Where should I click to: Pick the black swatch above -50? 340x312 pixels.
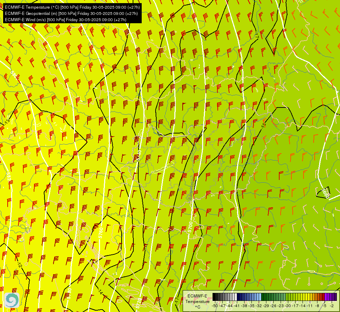point(214,297)
